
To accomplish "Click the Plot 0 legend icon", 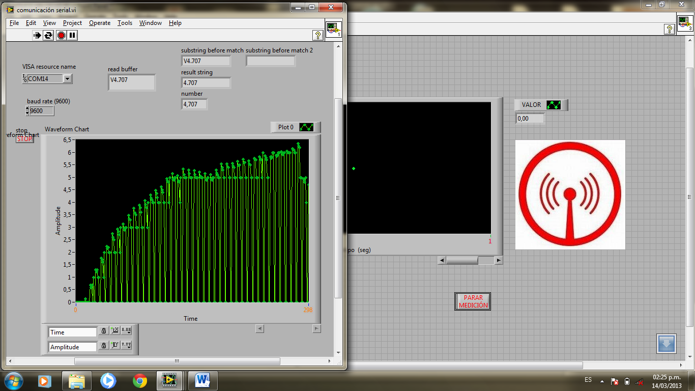I will point(306,127).
